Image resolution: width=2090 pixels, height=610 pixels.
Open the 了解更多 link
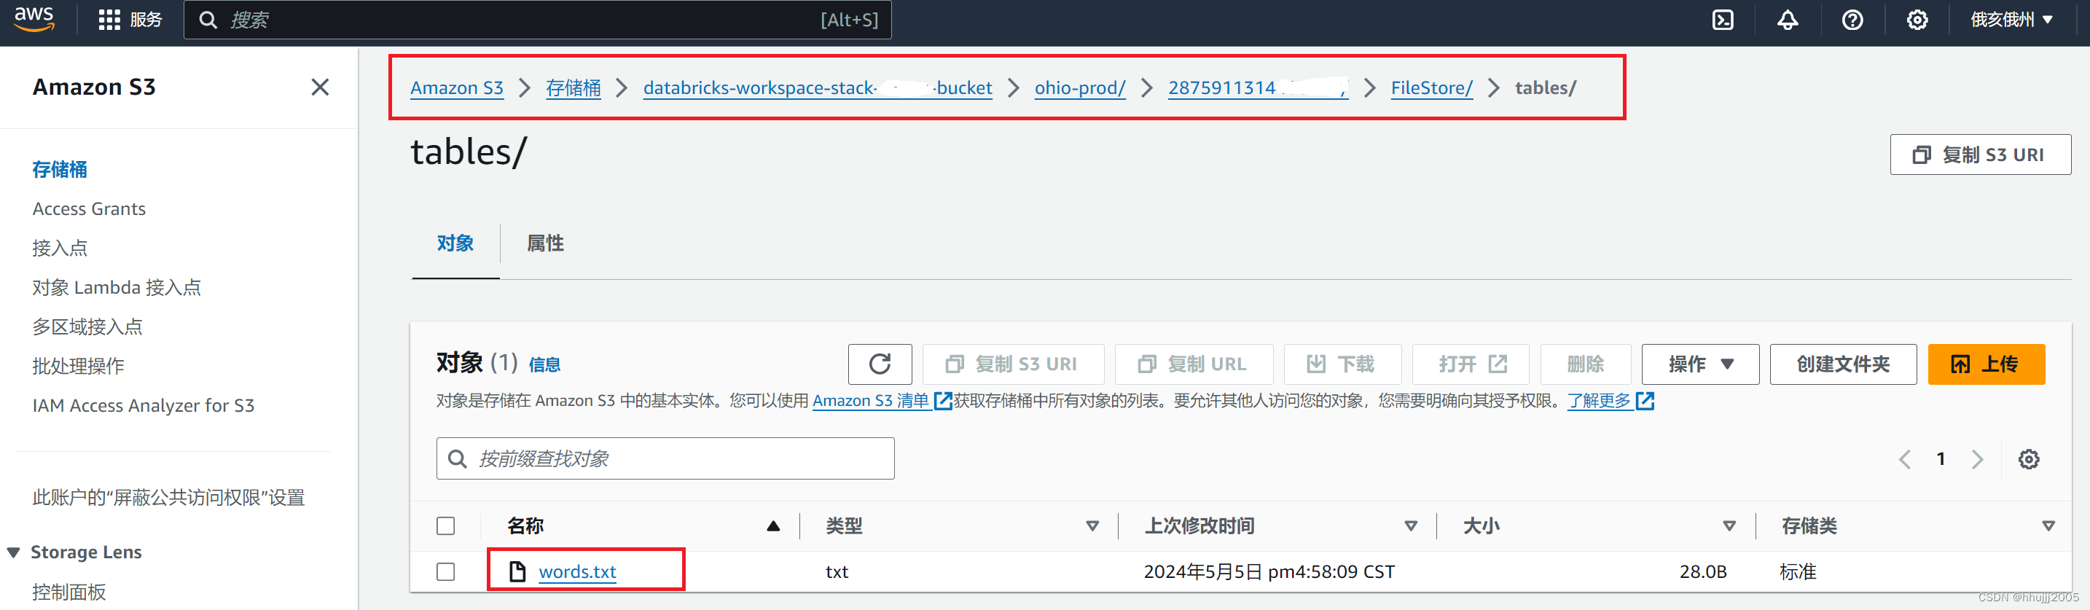point(1598,401)
